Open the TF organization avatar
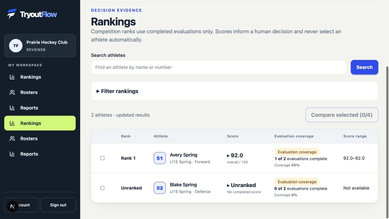 [x=16, y=46]
